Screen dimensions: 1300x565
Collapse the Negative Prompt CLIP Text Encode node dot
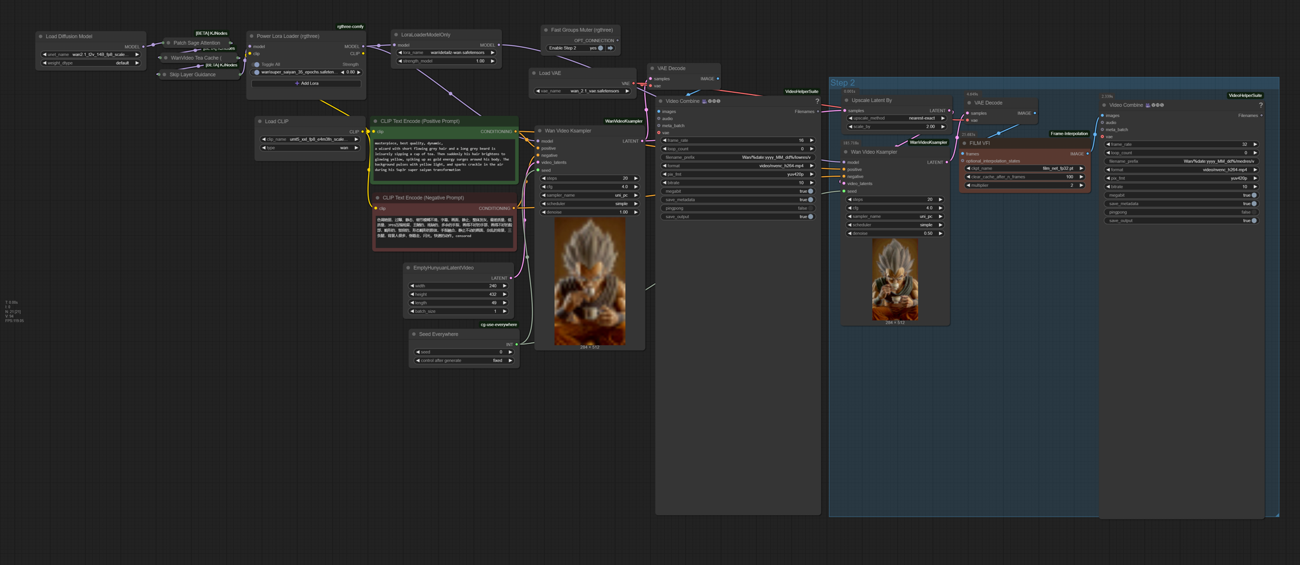click(x=378, y=198)
